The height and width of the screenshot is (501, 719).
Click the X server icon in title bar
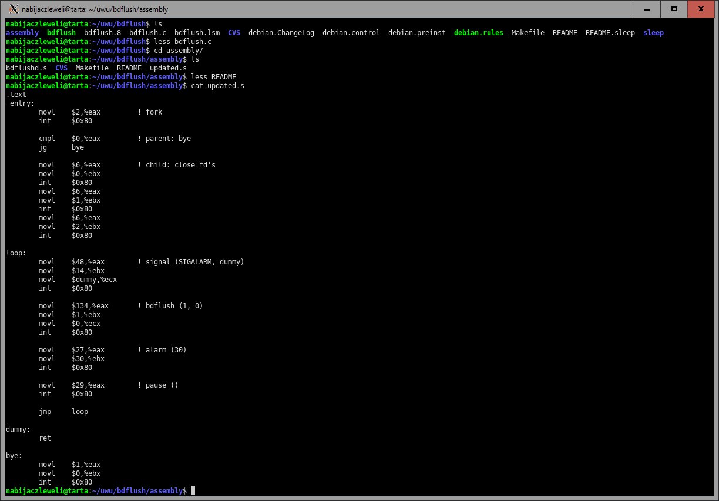14,9
